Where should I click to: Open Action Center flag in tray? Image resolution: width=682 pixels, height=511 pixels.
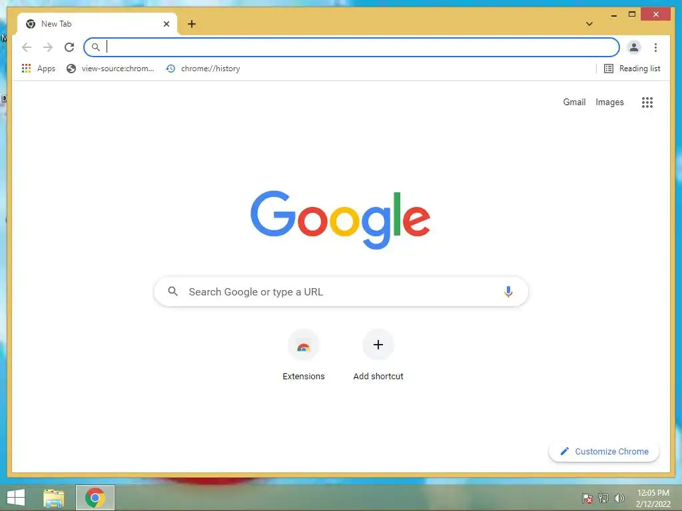tap(587, 498)
